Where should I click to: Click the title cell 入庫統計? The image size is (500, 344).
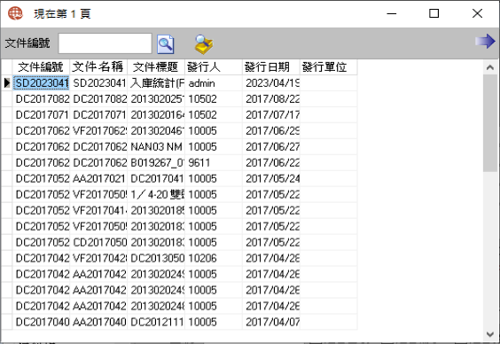click(x=156, y=83)
